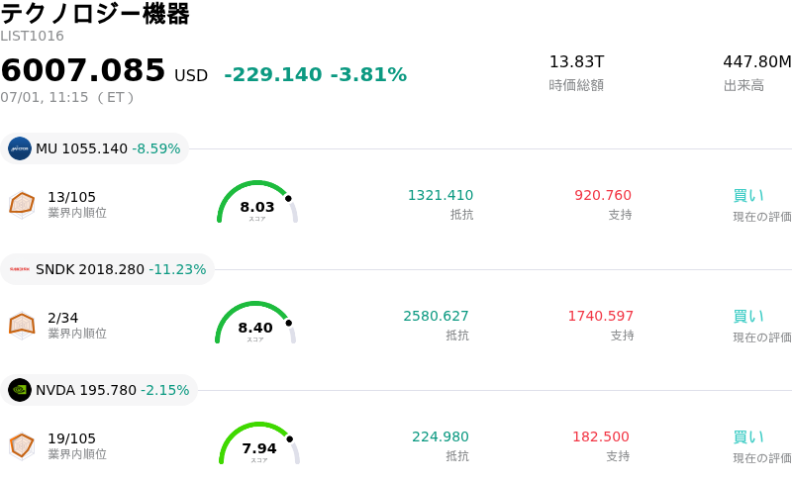Click the Micron (MU) company logo
Image resolution: width=792 pixels, height=483 pixels.
(x=20, y=148)
